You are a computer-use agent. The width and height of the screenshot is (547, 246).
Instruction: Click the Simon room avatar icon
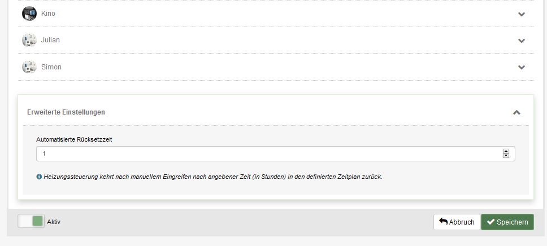click(x=29, y=67)
